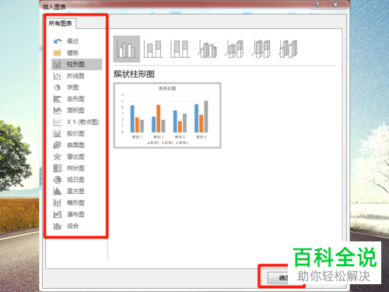Open the 最近 (Recent) chart category
Viewport: 389px width, 292px height.
[x=77, y=41]
